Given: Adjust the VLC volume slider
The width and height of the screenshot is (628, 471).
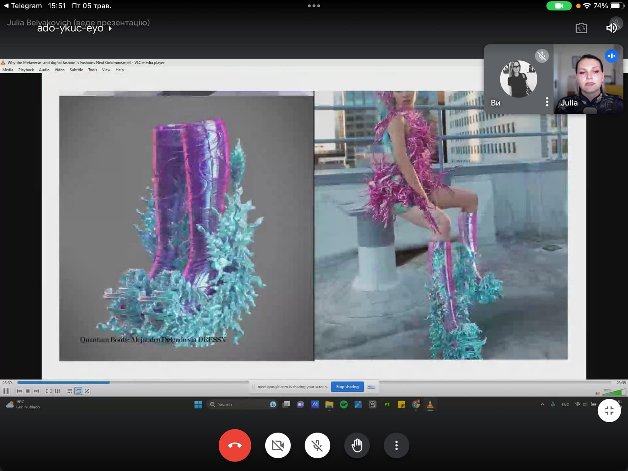Looking at the screenshot, I should [x=614, y=392].
